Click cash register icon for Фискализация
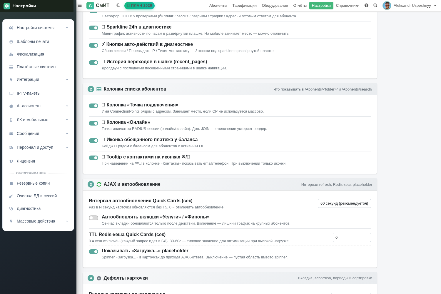 pos(11,54)
